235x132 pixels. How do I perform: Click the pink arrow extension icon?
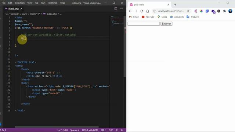(x=195, y=11)
